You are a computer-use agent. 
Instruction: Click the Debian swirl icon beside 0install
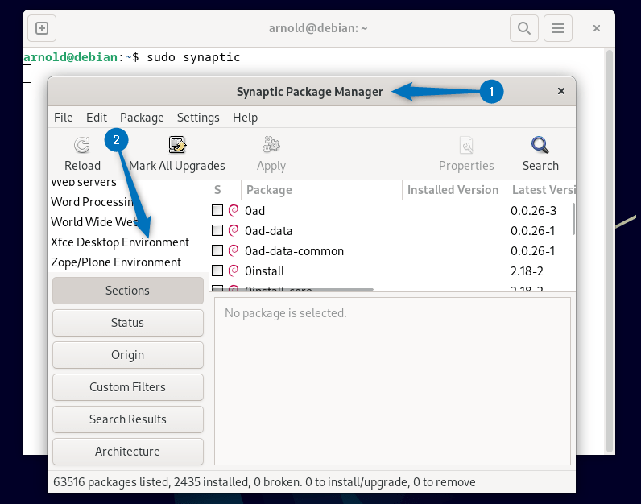[x=234, y=271]
